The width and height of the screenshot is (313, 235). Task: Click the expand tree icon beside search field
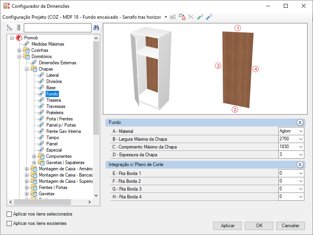click(9, 28)
